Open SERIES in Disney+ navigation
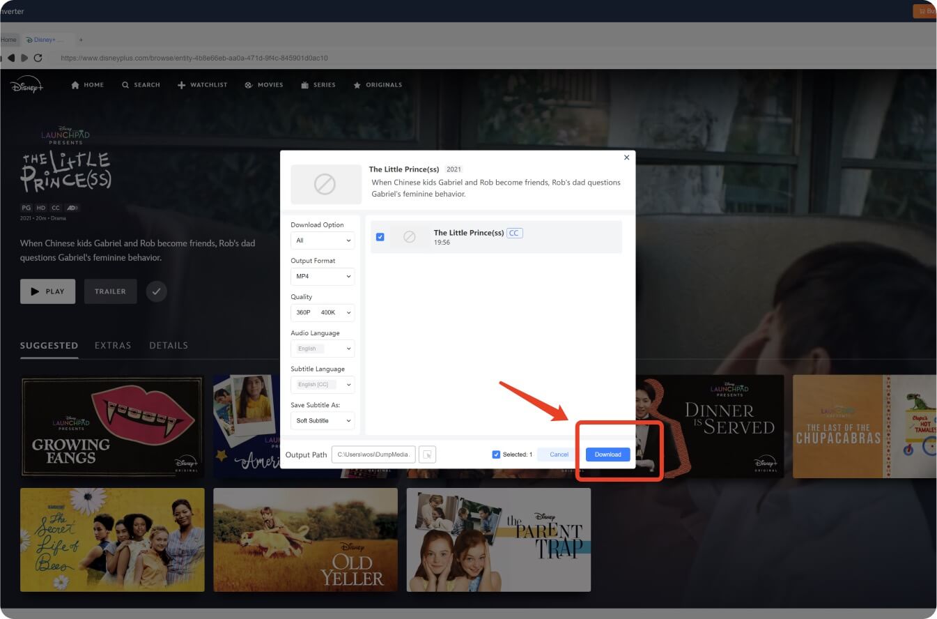Image resolution: width=937 pixels, height=619 pixels. (318, 85)
